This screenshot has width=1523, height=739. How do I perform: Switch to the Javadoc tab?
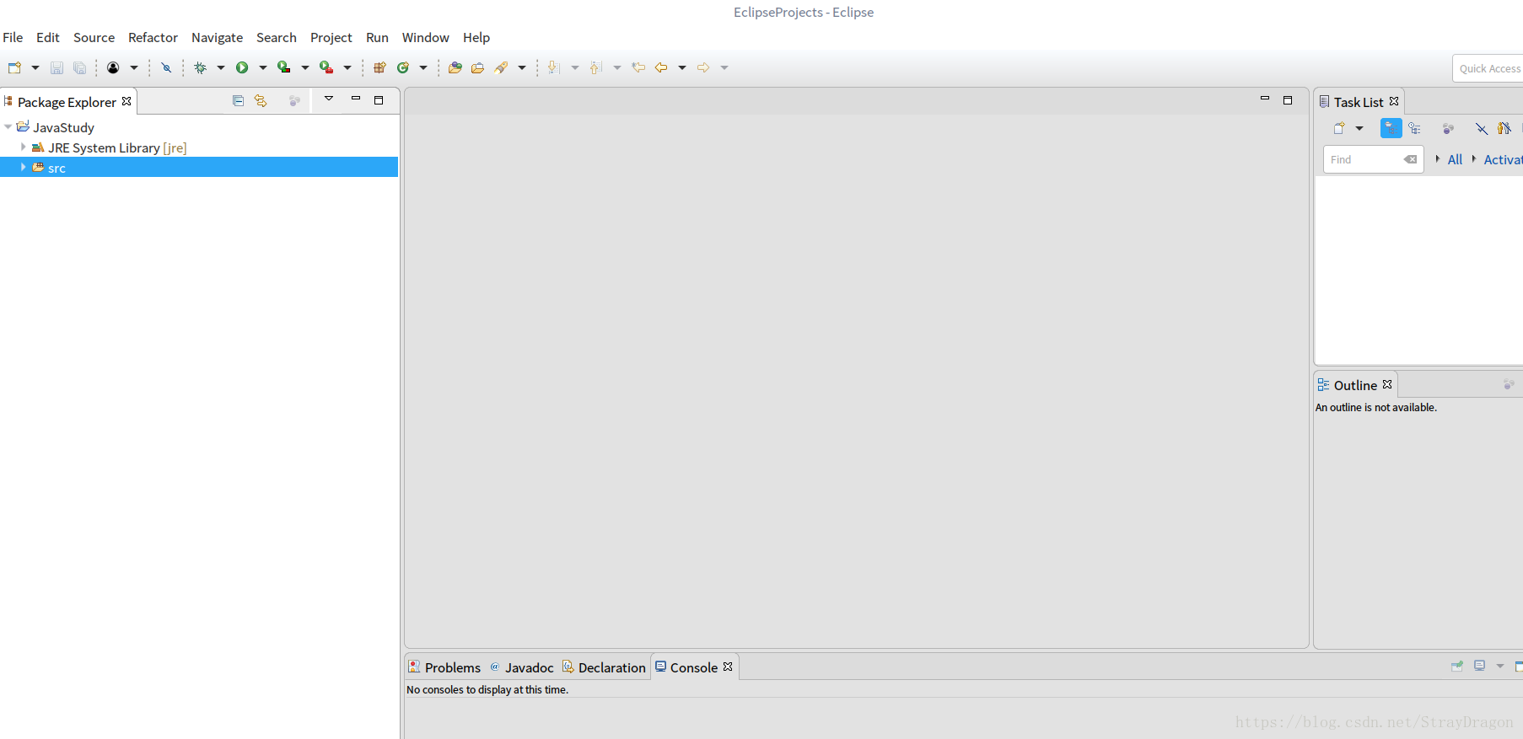coord(522,667)
